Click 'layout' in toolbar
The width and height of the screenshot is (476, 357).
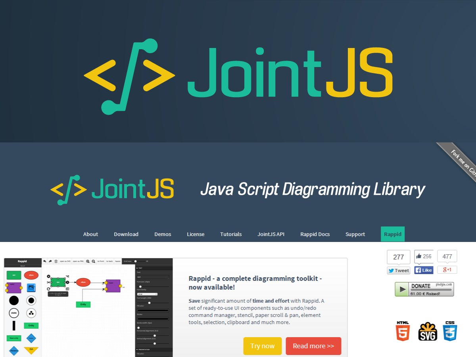point(118,261)
